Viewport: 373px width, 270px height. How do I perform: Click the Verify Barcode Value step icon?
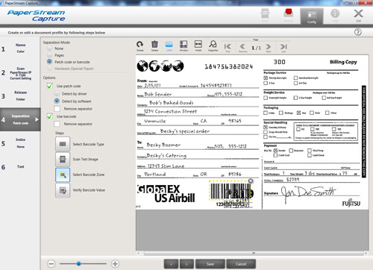click(63, 190)
